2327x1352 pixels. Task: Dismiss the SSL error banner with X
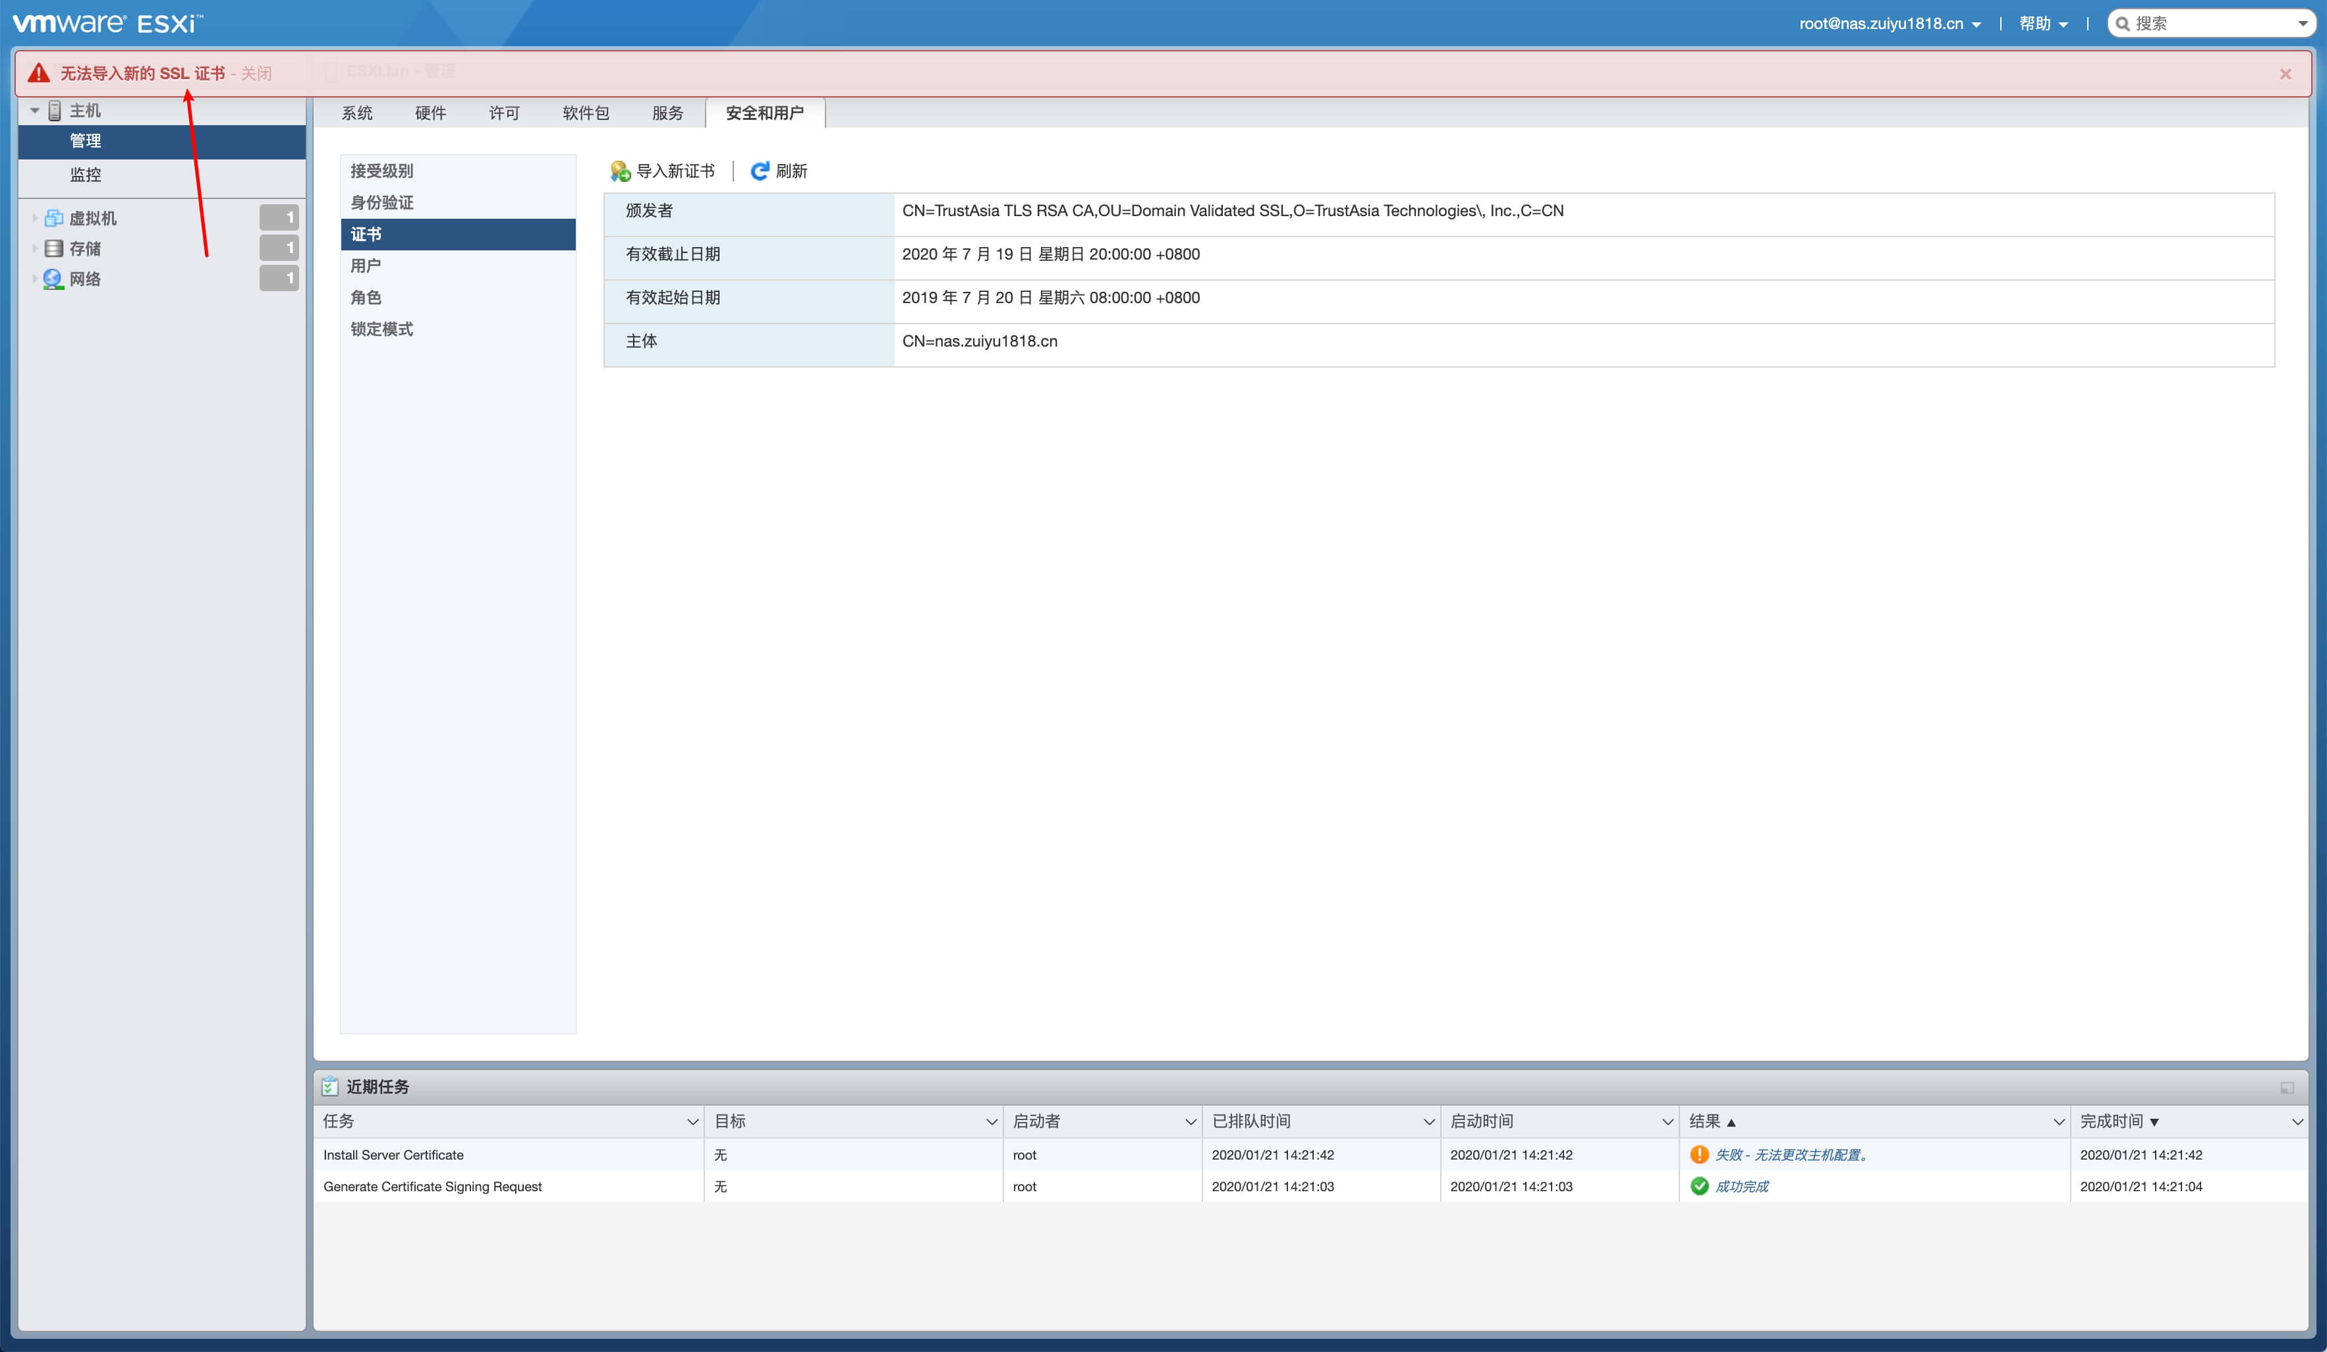tap(2285, 74)
